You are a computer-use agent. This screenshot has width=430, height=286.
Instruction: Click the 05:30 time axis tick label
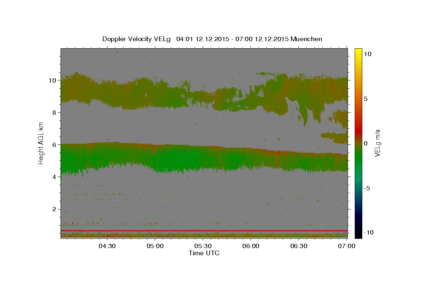[203, 246]
